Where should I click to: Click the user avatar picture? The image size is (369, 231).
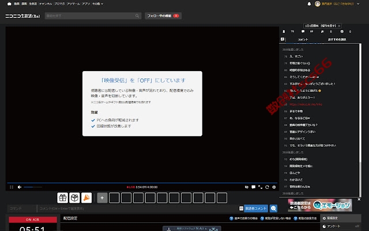[x=318, y=4]
